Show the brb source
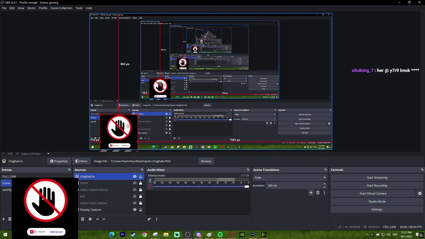This screenshot has height=239, width=425. pos(135,197)
